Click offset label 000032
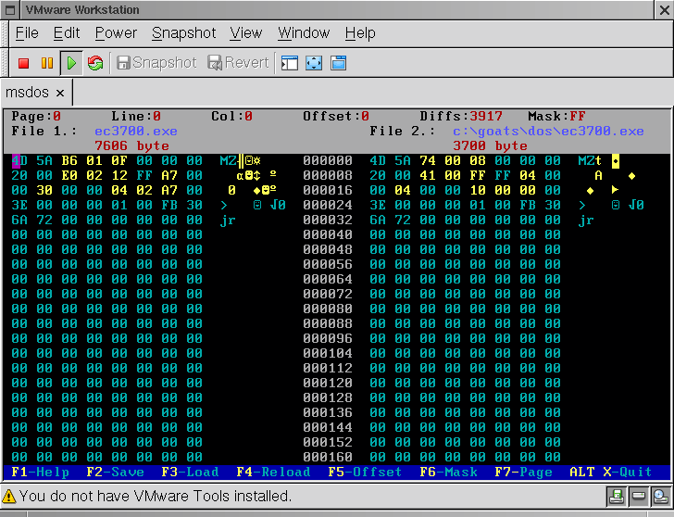Viewport: 674px width, 517px height. [328, 220]
